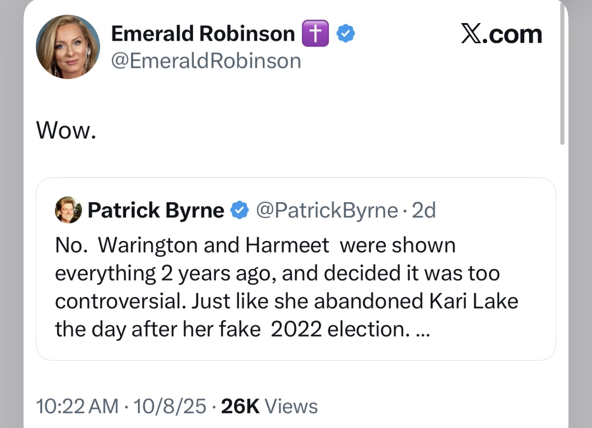Click the 10:22 AM post time
Screen dimensions: 592x428
click(x=77, y=406)
